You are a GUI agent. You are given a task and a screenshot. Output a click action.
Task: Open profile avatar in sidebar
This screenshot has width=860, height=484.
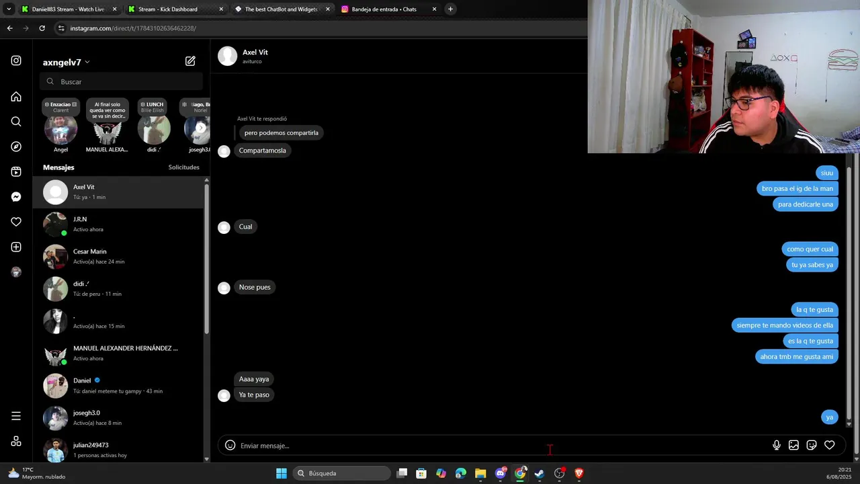tap(16, 272)
